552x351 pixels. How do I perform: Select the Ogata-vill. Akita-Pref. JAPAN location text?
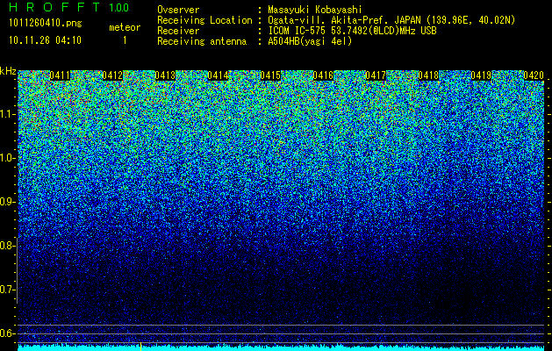tap(391, 20)
